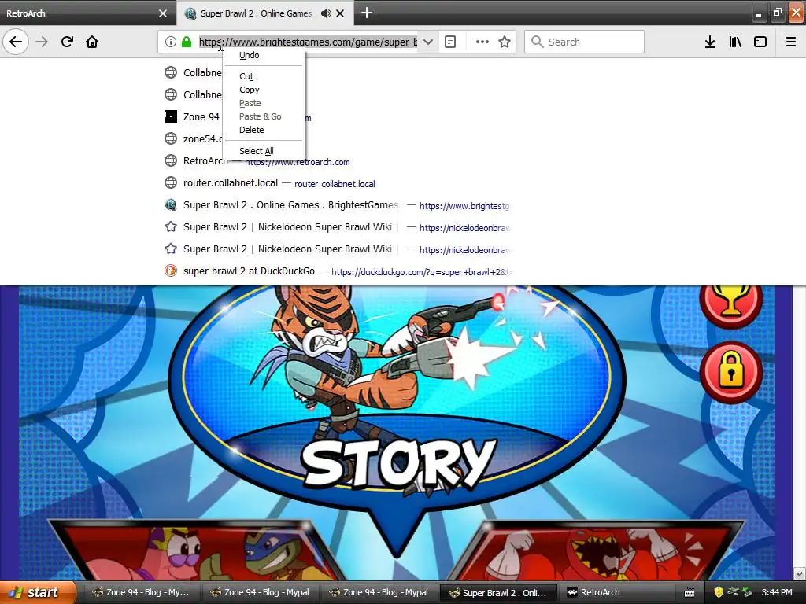
Task: Open the Windows start menu
Action: (x=38, y=593)
